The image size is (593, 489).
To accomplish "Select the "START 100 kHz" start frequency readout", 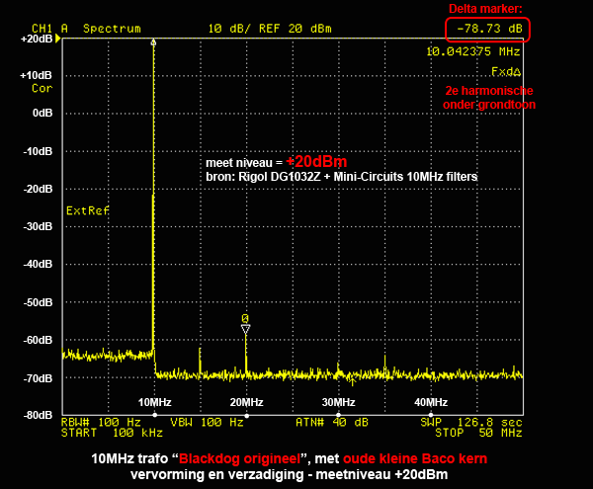I will [112, 433].
